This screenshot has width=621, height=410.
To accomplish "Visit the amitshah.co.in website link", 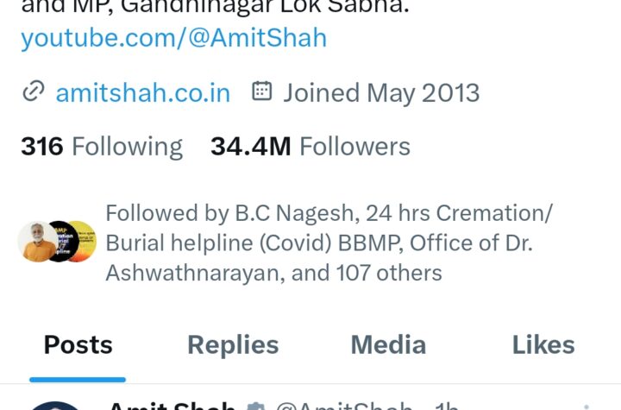I will point(143,93).
